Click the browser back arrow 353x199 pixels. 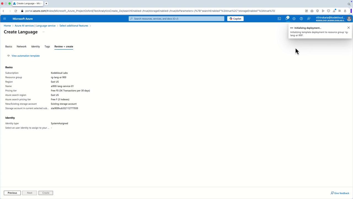(3, 11)
